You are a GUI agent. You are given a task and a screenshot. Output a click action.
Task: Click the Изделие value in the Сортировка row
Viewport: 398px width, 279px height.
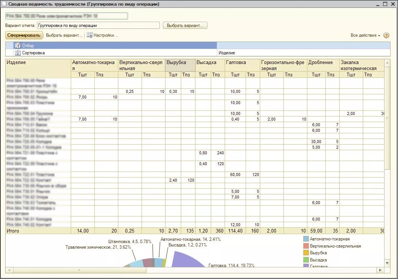(x=227, y=53)
